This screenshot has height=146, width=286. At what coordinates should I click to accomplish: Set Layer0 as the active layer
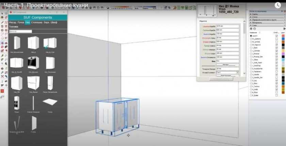(251, 36)
